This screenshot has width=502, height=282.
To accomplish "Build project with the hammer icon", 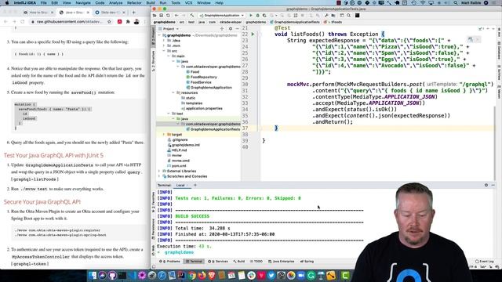I will coord(192,16).
